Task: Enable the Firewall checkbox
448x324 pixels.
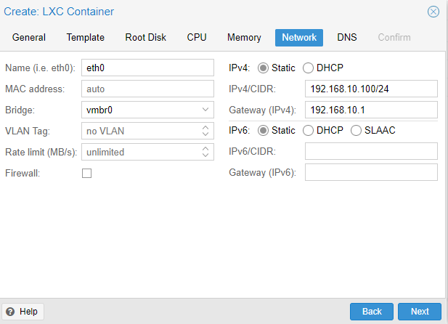Action: [86, 173]
